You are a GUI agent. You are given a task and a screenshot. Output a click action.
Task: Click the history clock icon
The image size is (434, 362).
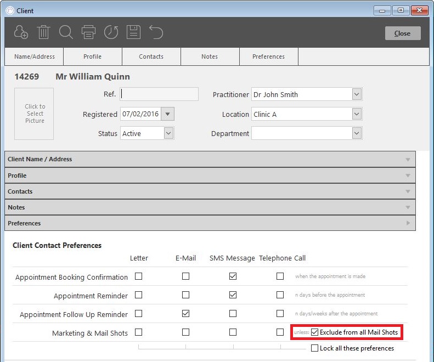pyautogui.click(x=111, y=32)
